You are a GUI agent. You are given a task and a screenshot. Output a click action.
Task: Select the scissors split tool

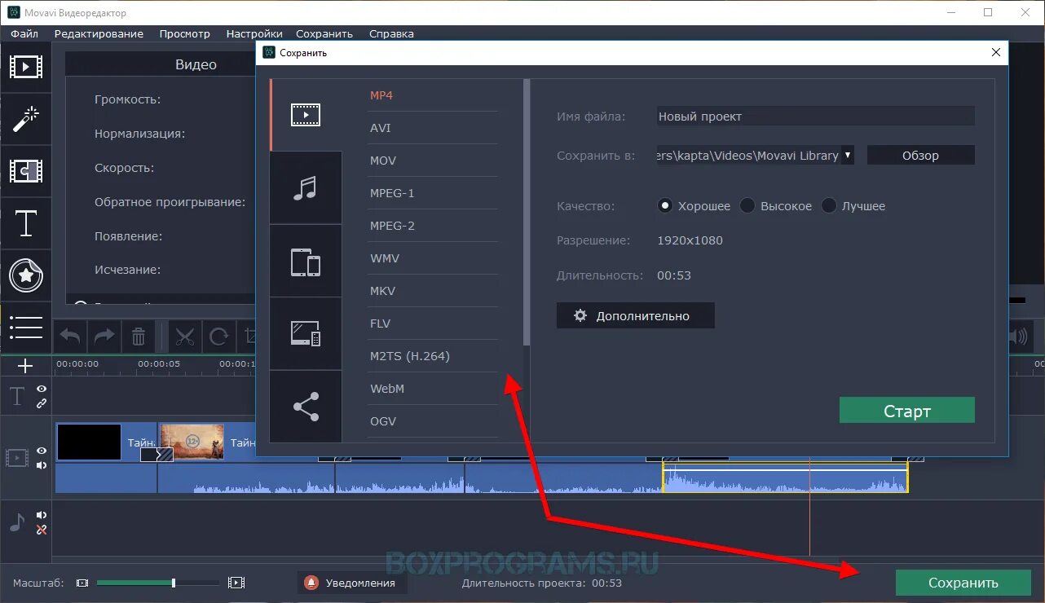coord(185,336)
